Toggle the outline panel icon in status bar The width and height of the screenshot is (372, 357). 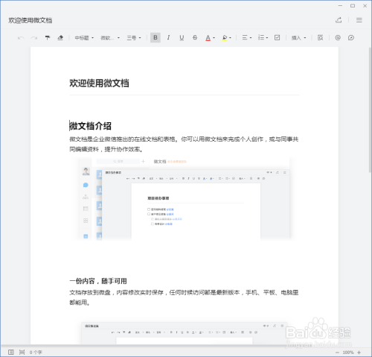pyautogui.click(x=11, y=352)
